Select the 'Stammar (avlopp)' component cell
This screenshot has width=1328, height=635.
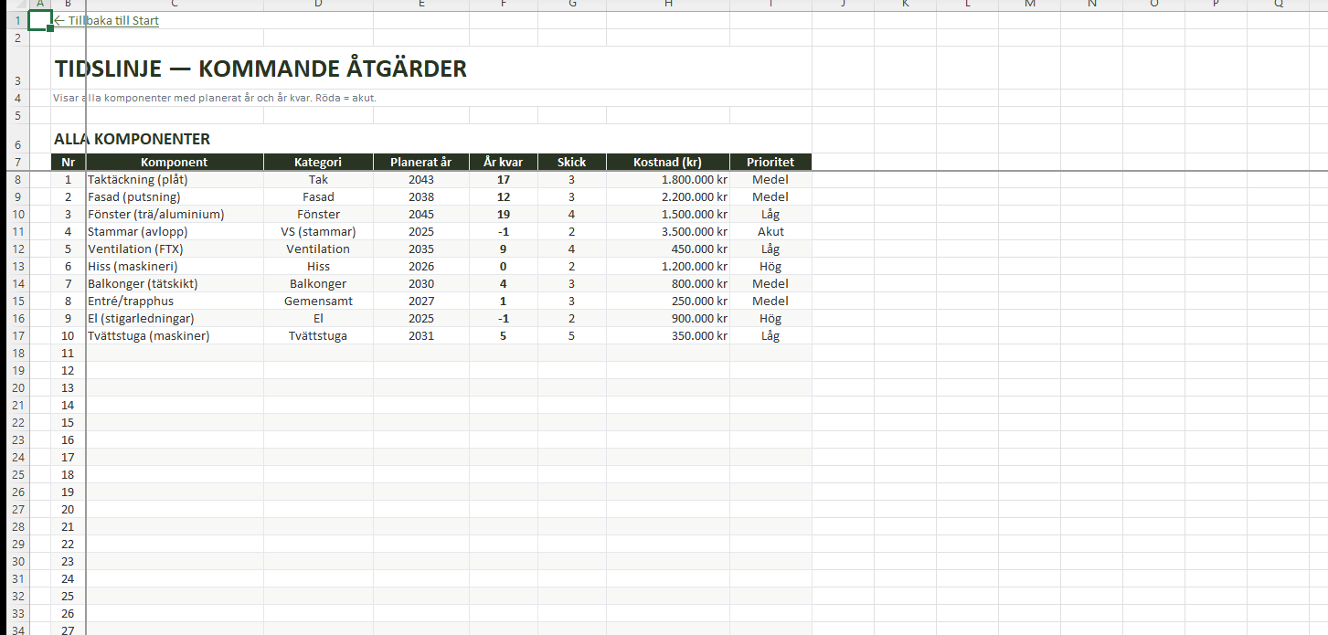(x=137, y=232)
